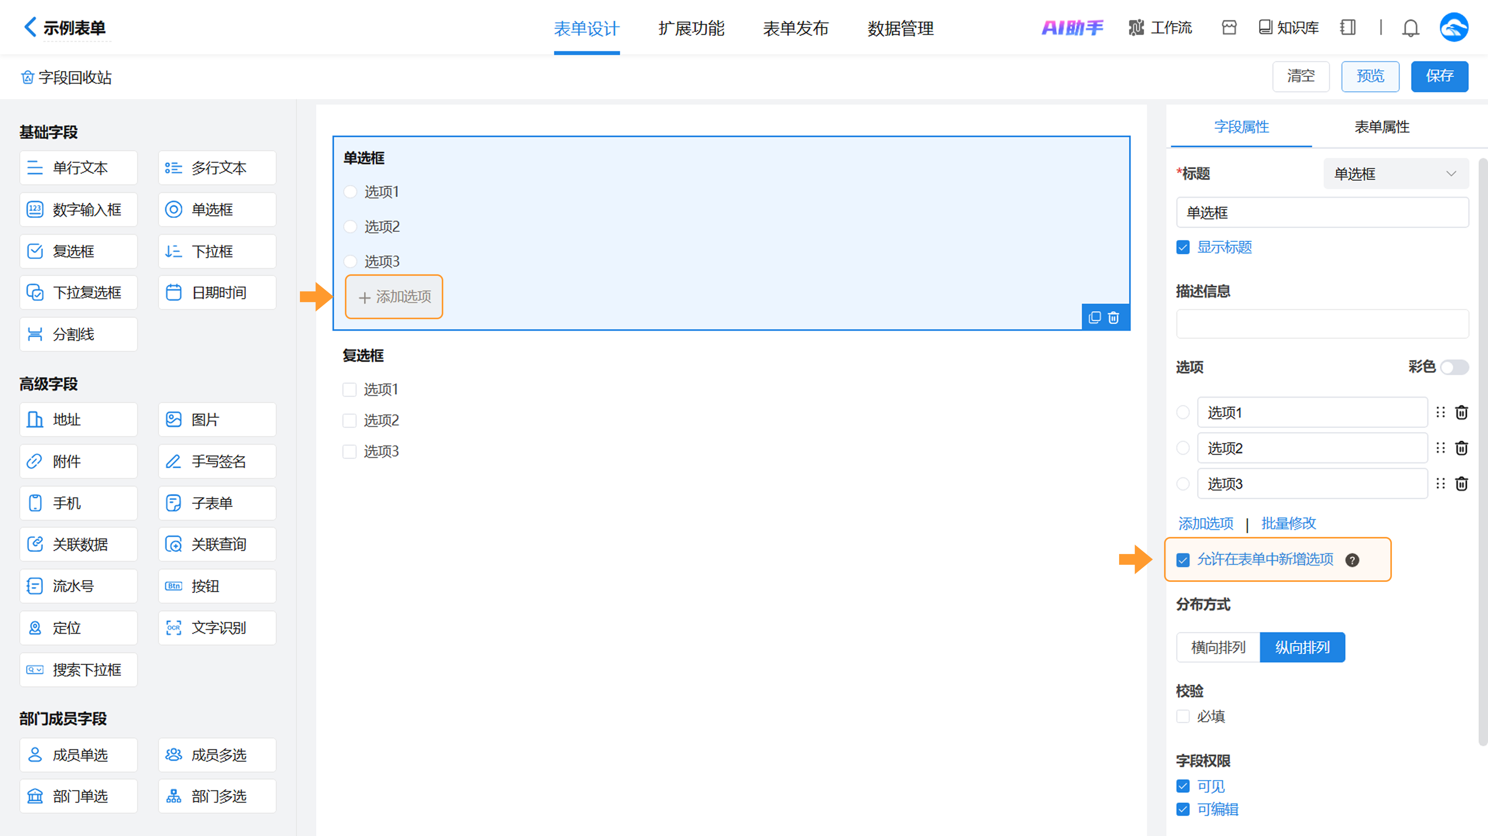
Task: Add a 单行文本 field
Action: click(x=79, y=168)
